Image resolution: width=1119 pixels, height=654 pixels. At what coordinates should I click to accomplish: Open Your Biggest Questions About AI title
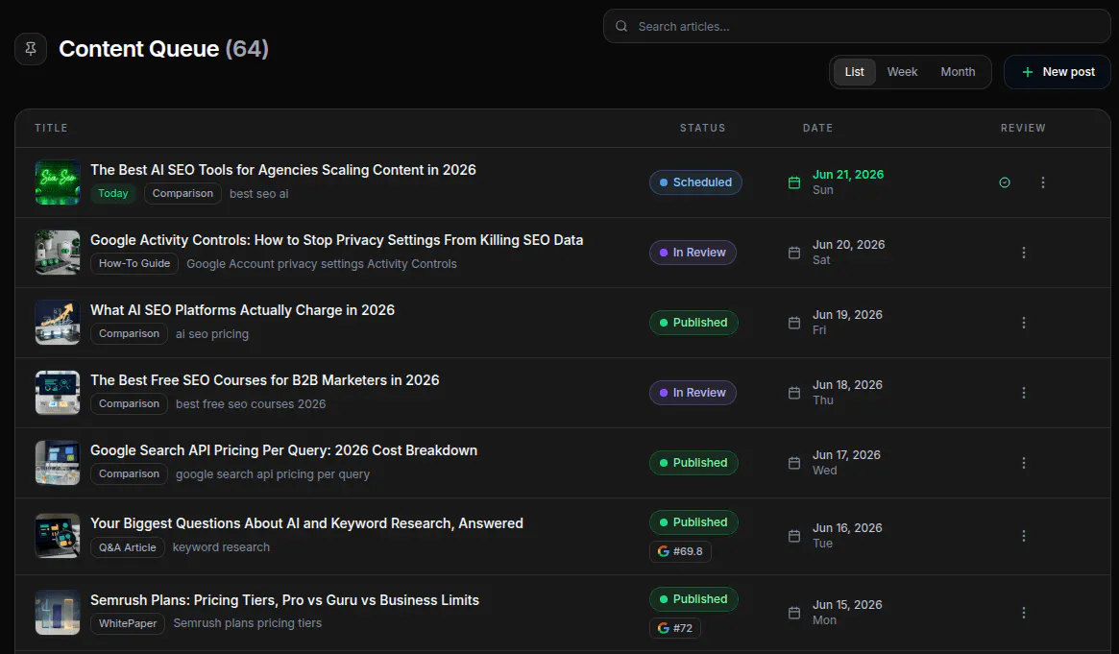[306, 523]
